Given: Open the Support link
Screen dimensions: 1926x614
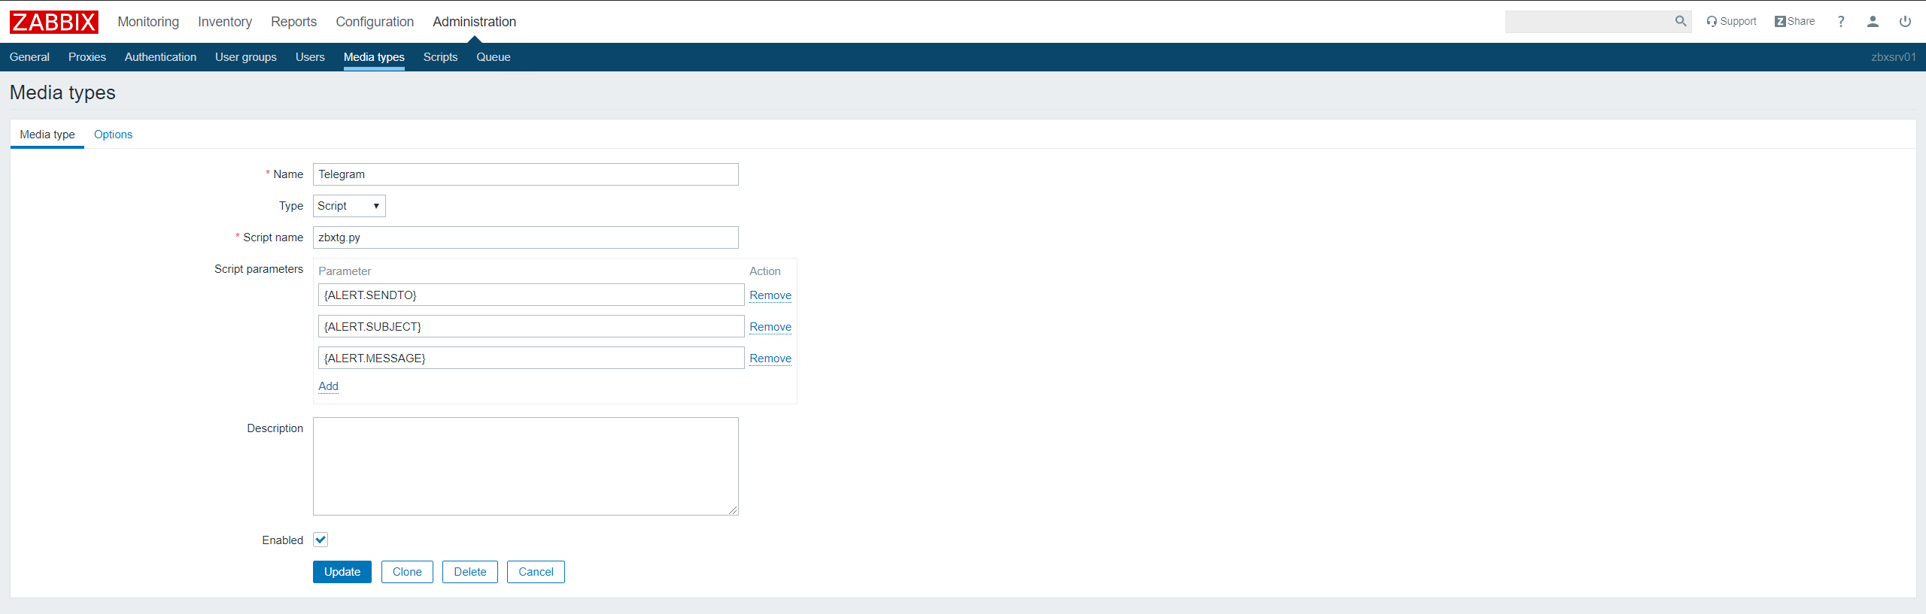Looking at the screenshot, I should [1731, 22].
